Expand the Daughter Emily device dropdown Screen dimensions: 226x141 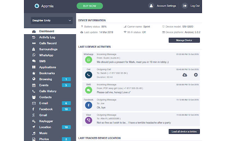coord(52,20)
